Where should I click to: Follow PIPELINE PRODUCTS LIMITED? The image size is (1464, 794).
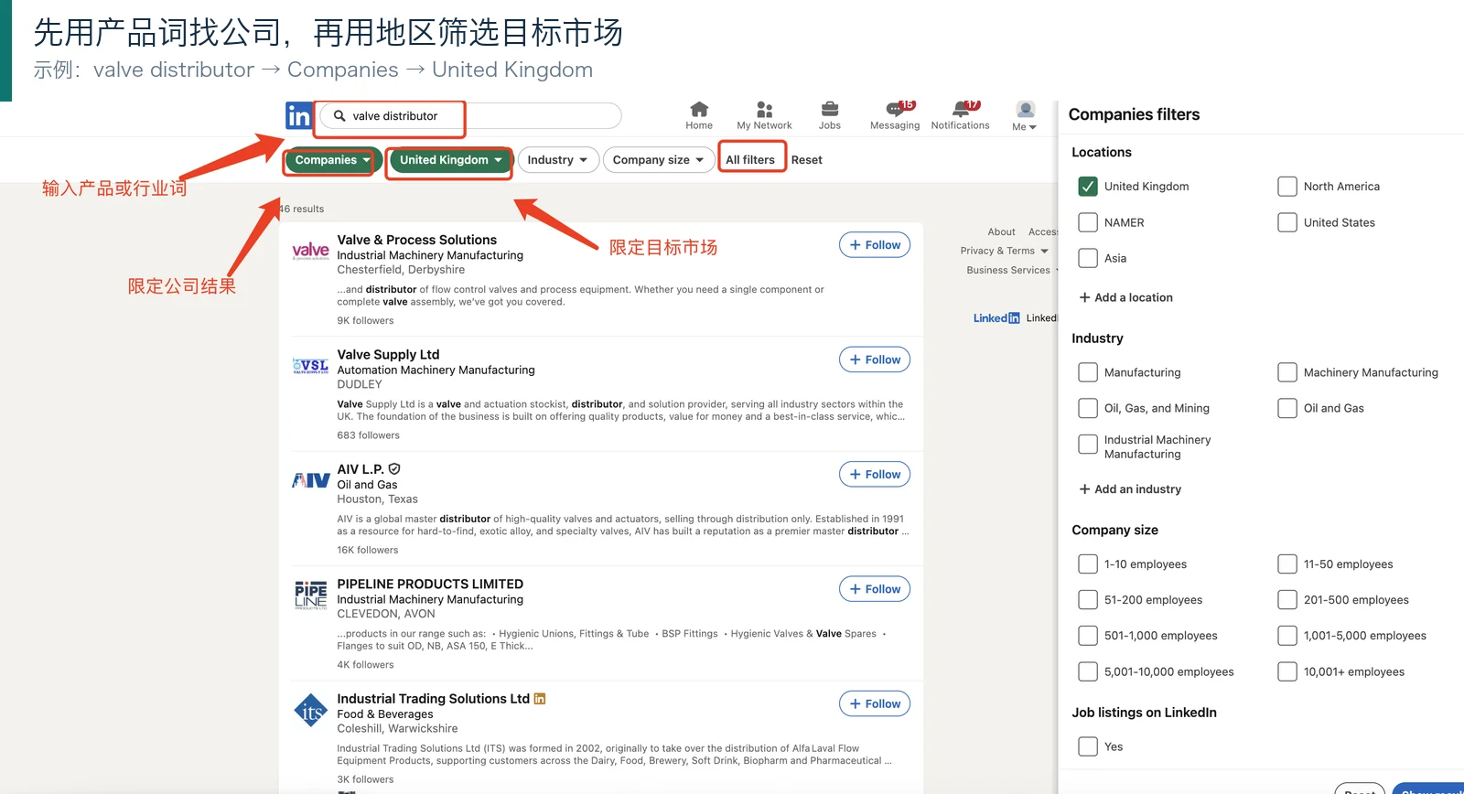tap(875, 589)
